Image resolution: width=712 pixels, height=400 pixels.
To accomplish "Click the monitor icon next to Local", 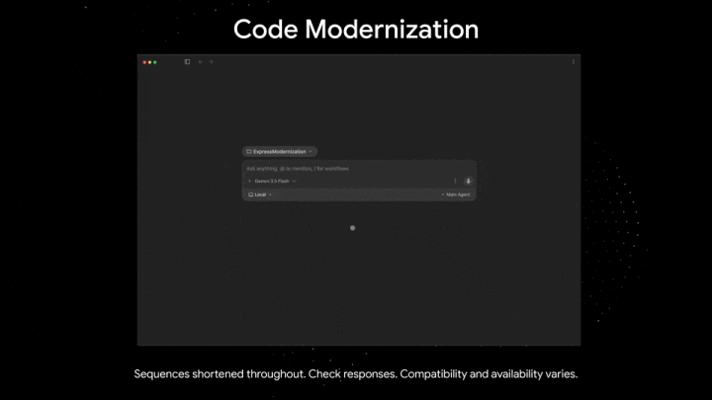I will [x=250, y=195].
